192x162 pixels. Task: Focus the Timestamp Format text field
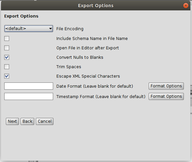[29, 96]
